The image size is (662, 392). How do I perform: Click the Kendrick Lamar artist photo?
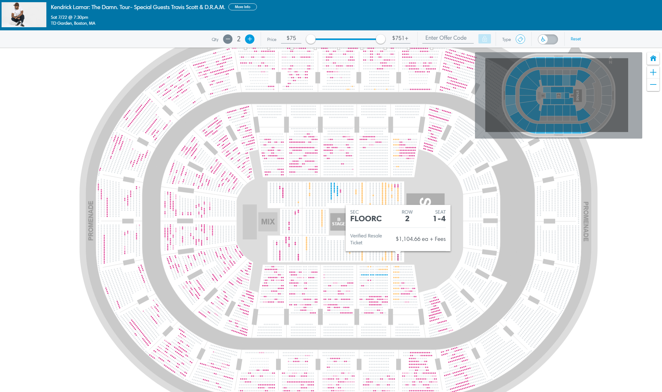[24, 14]
